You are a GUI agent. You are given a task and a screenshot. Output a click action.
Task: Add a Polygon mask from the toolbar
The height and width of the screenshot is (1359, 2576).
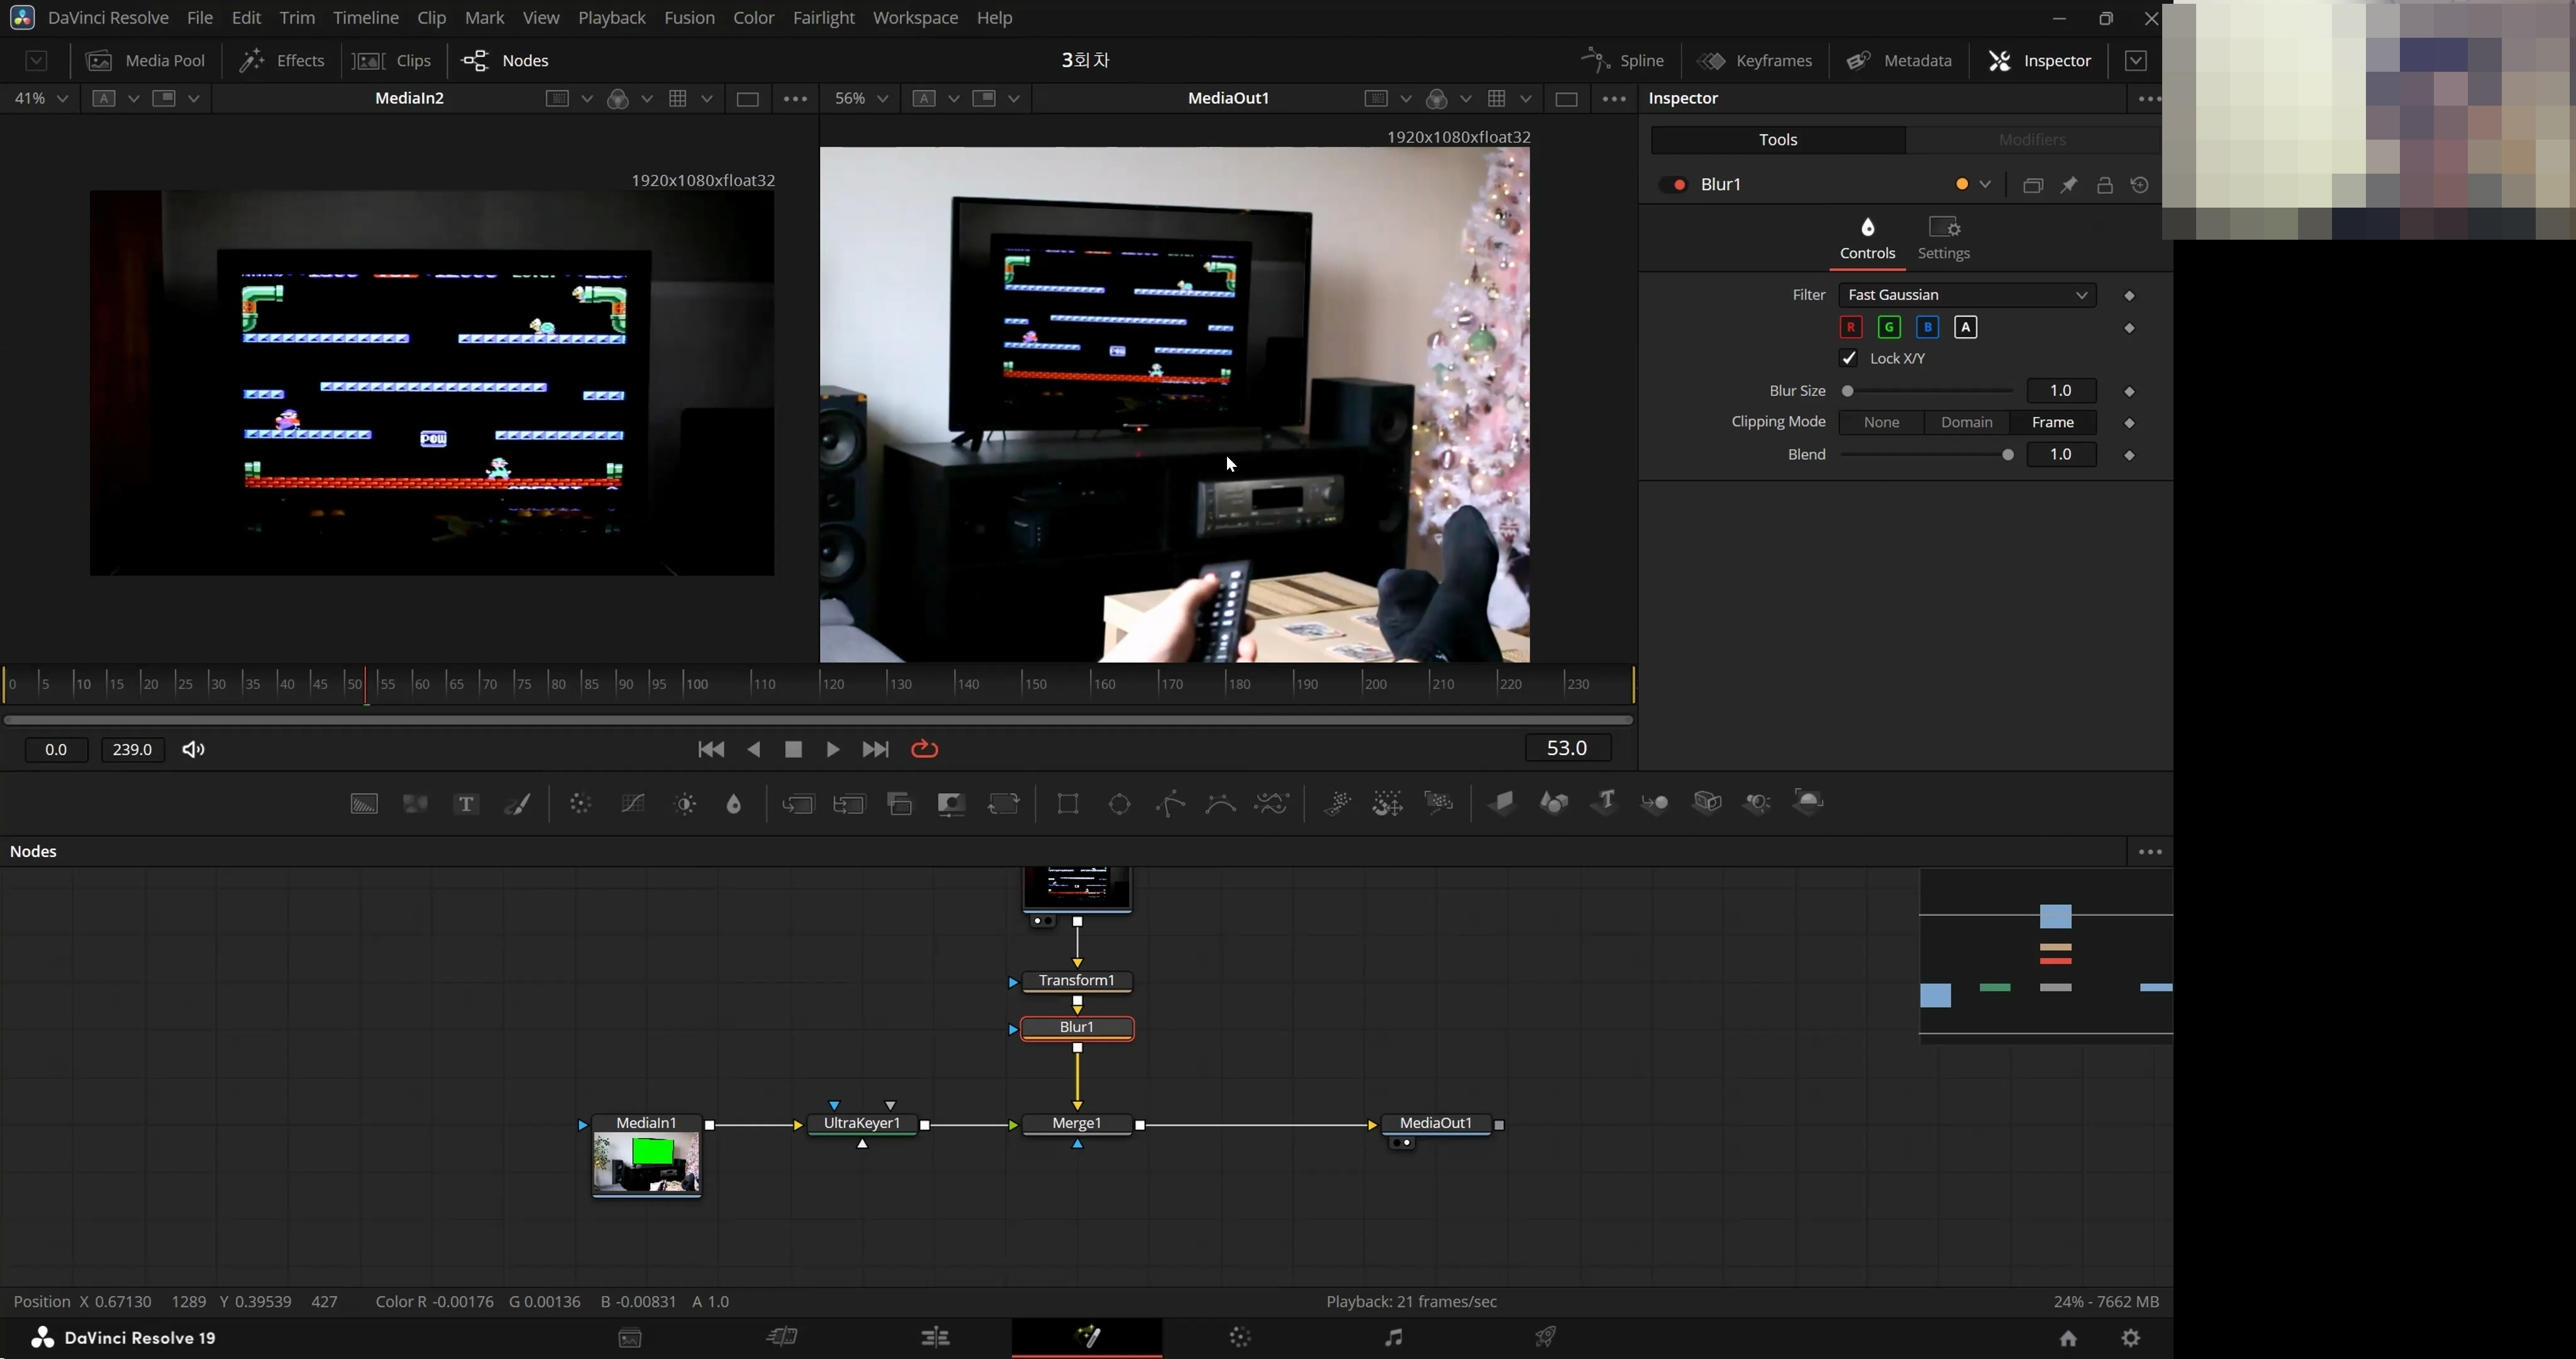click(x=1170, y=803)
